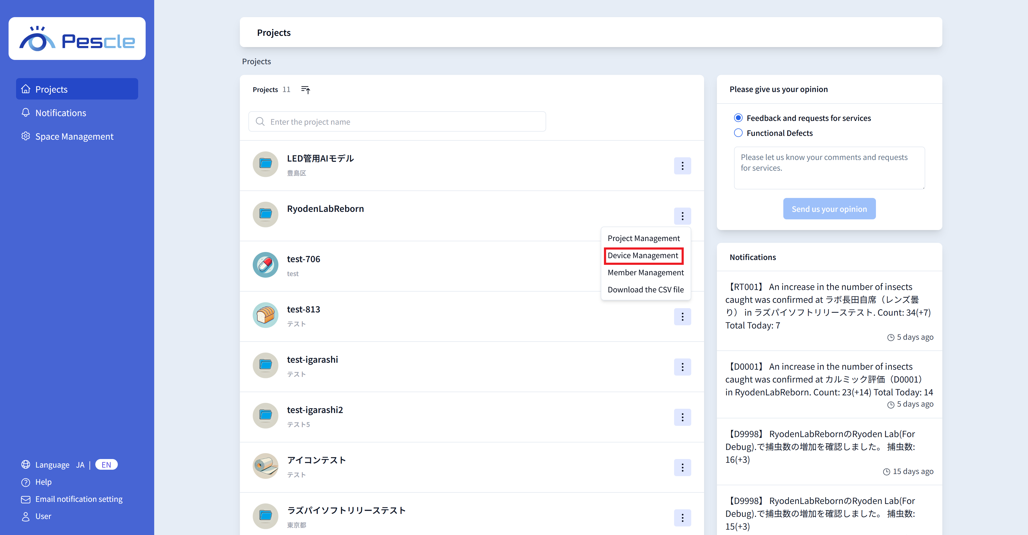Choose Download the CSV file option

click(645, 290)
